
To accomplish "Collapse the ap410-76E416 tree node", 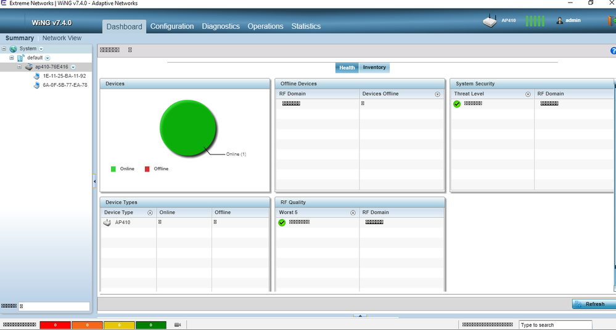I will (x=19, y=66).
